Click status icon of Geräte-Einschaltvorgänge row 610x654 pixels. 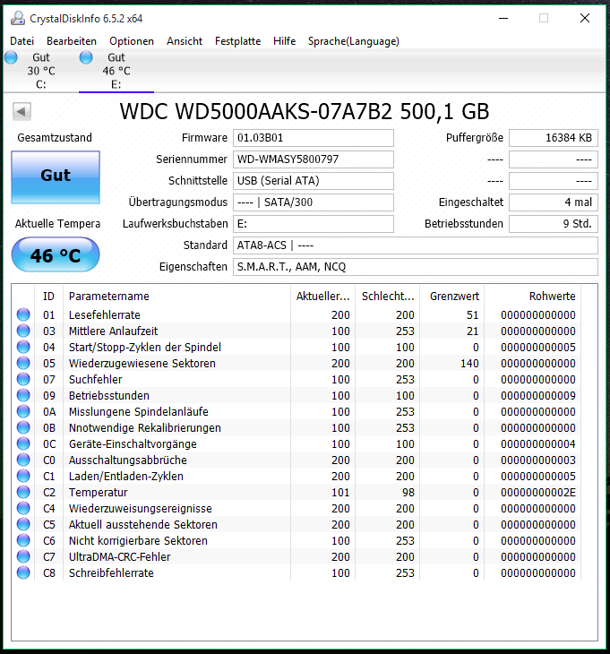(x=23, y=443)
